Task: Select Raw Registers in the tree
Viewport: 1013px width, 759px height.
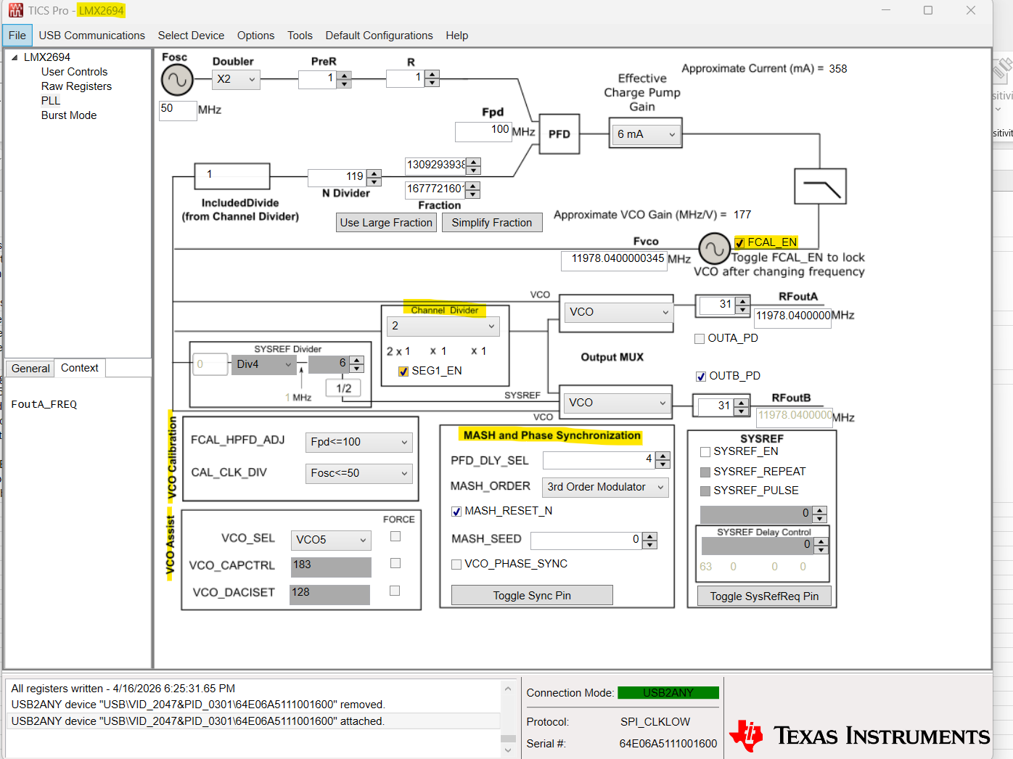Action: (x=76, y=86)
